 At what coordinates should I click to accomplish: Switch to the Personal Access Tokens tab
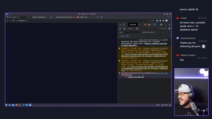click(64, 17)
